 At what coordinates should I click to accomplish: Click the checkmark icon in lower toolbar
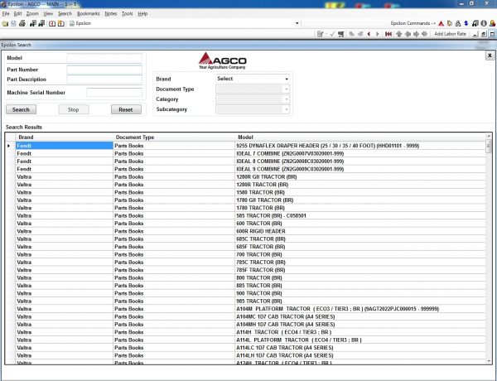(332, 34)
